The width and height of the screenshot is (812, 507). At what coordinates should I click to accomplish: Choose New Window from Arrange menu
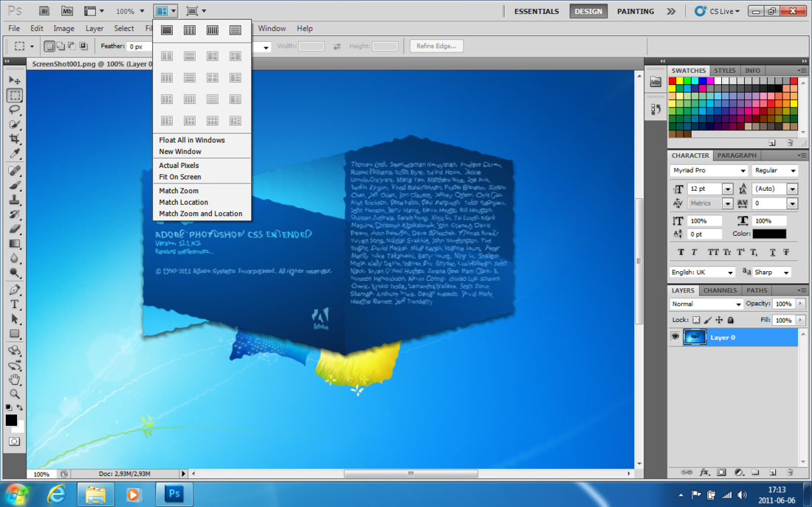(x=179, y=151)
